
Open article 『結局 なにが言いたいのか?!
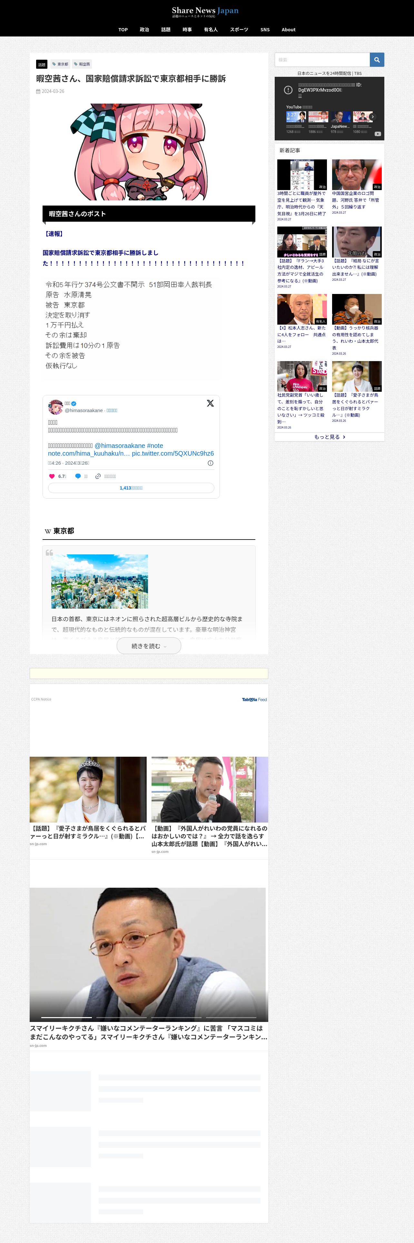tap(356, 267)
